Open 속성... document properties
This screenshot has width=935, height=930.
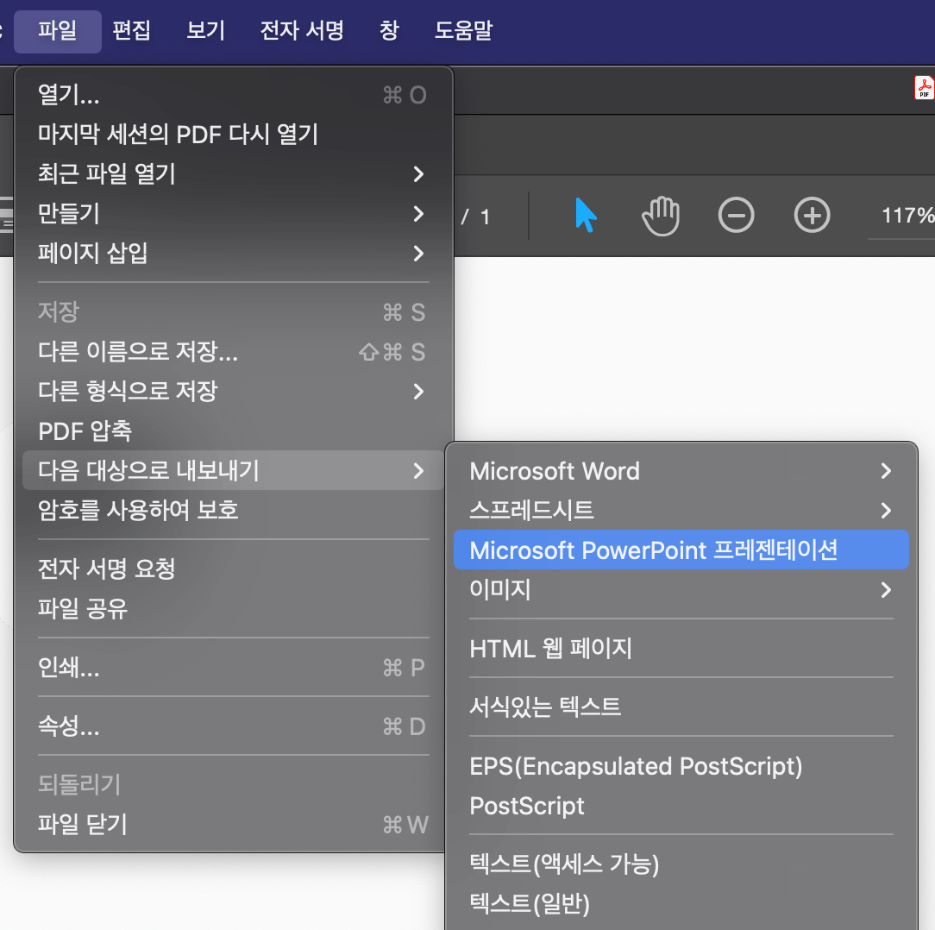click(x=233, y=726)
